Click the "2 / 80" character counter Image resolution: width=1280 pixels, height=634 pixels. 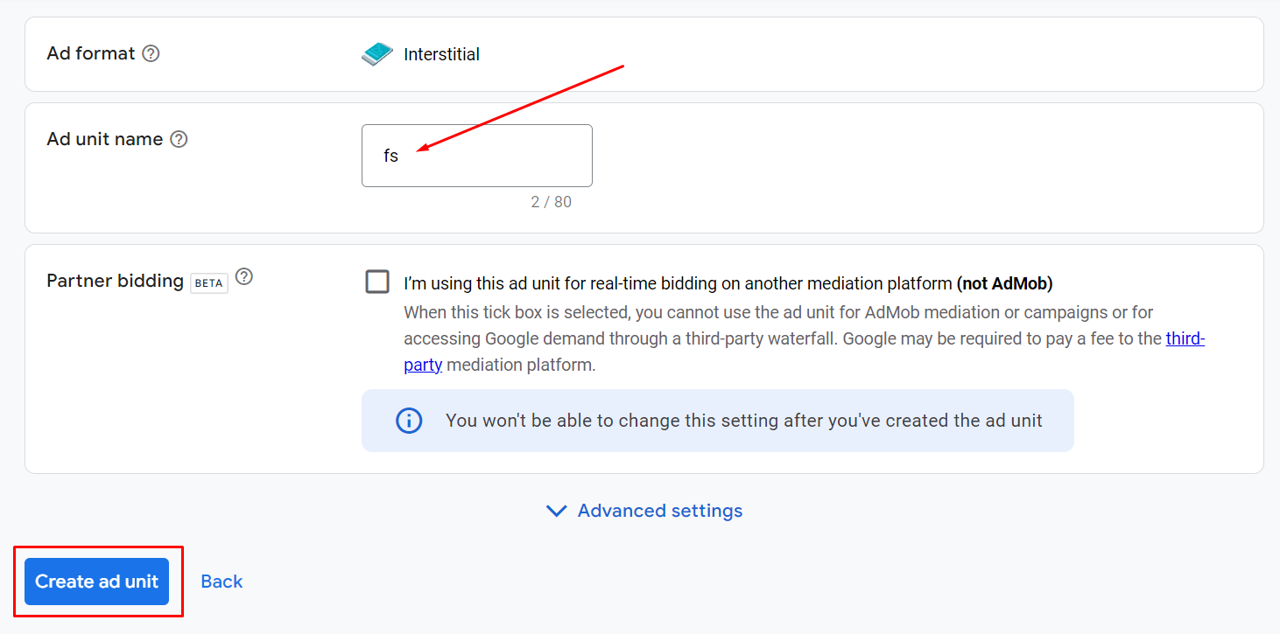551,202
